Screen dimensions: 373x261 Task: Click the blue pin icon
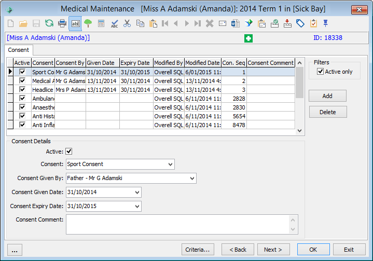tap(326, 23)
